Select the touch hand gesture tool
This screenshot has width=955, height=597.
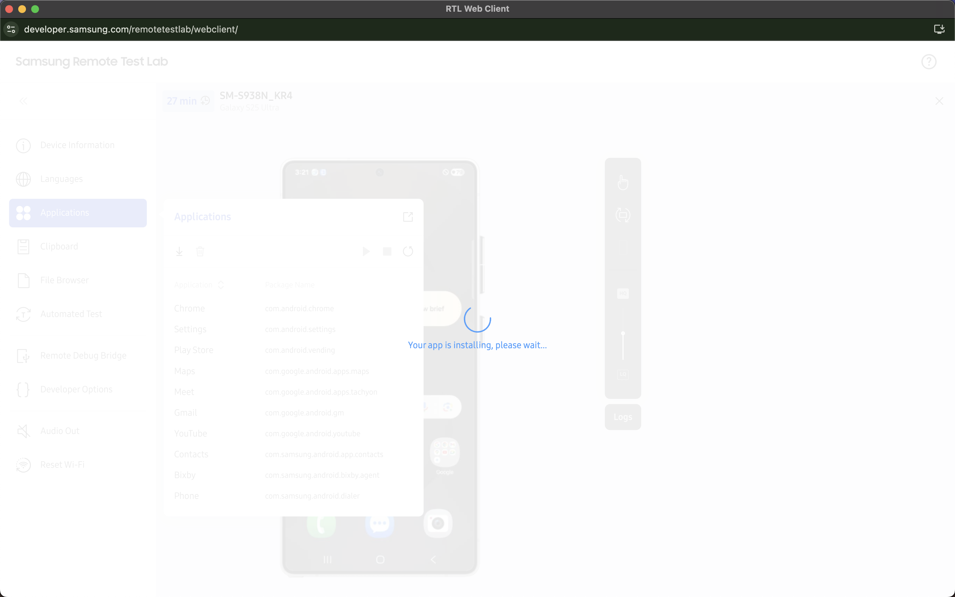tap(623, 183)
